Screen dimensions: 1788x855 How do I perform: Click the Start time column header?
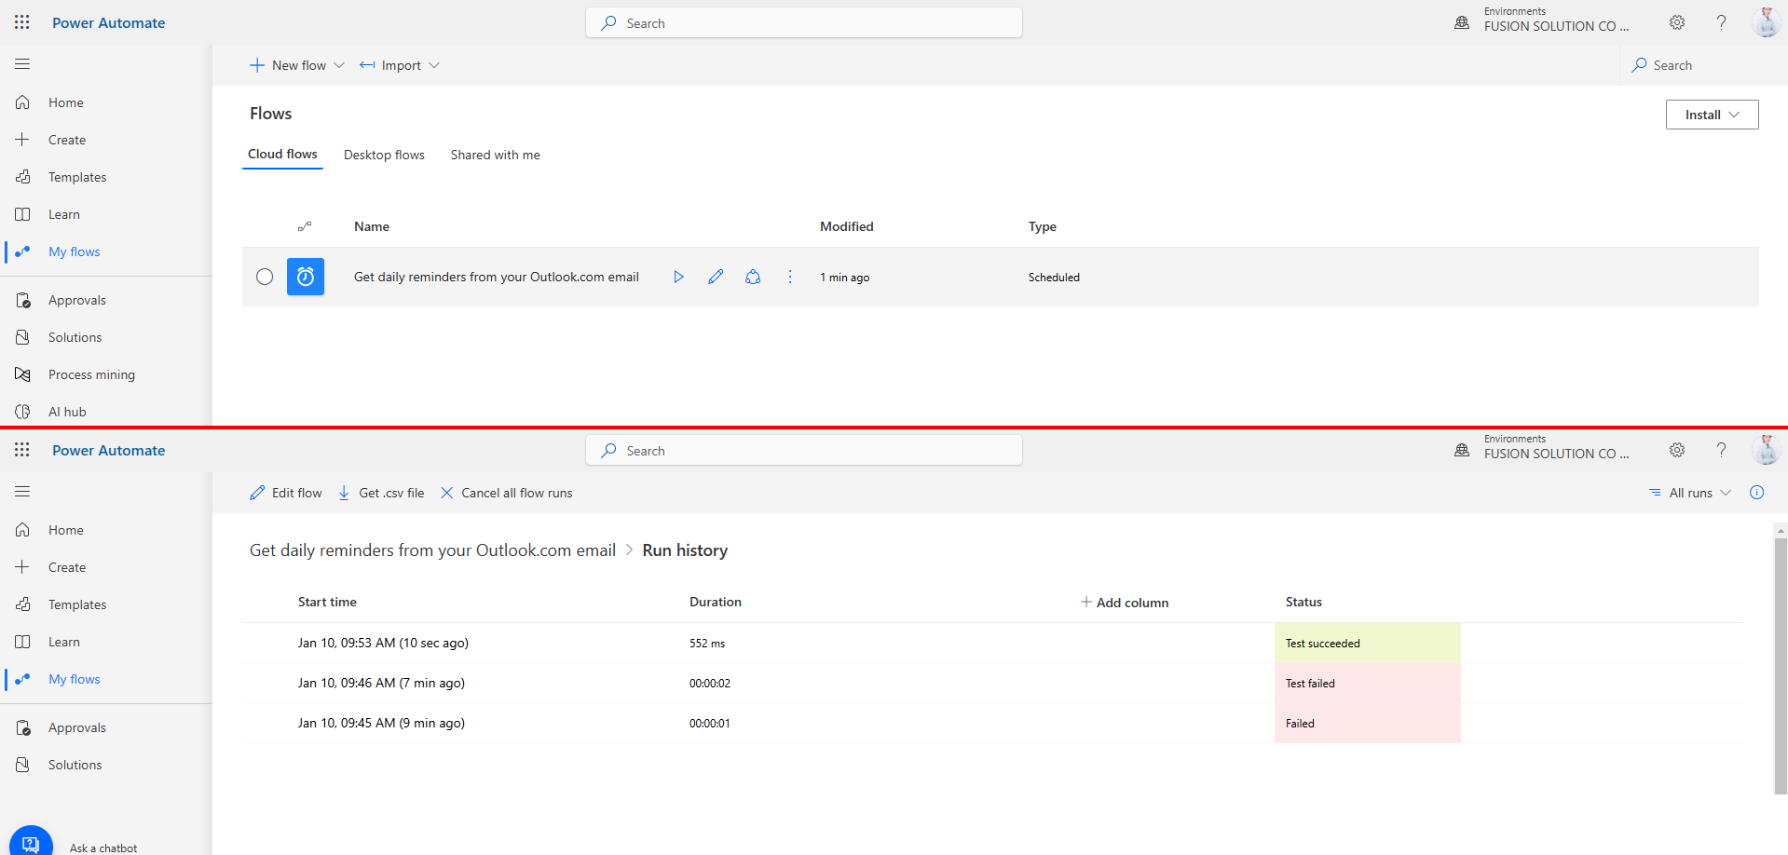[x=327, y=602]
